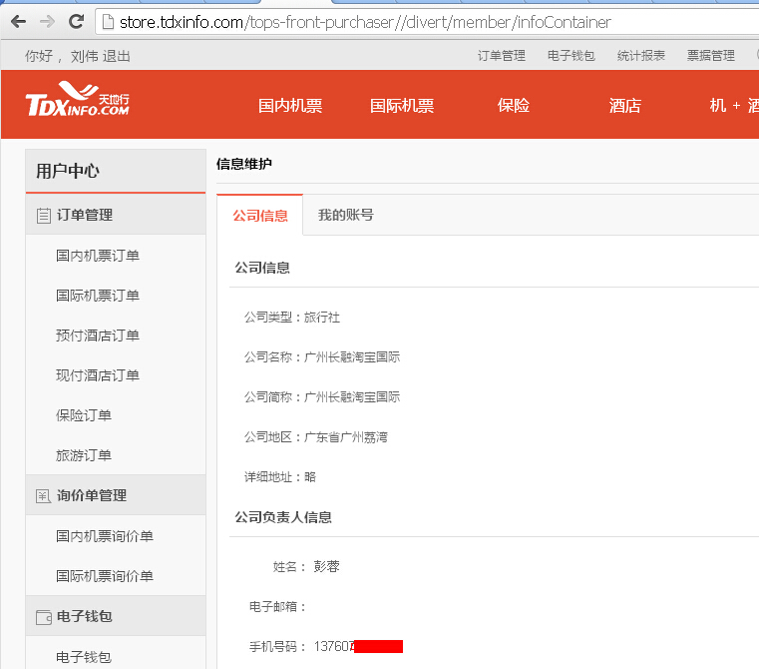Screen dimensions: 759x669
Task: Click the 退出 logout link
Action: pos(116,56)
